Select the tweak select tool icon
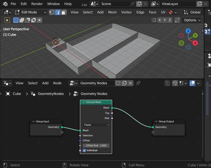211x168 pixels. (7, 20)
